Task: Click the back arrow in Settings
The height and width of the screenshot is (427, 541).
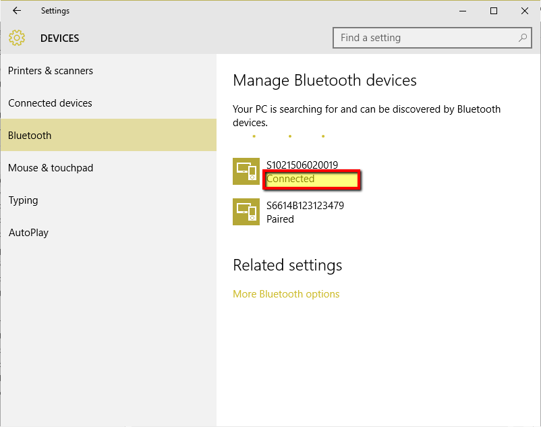Action: [x=17, y=11]
